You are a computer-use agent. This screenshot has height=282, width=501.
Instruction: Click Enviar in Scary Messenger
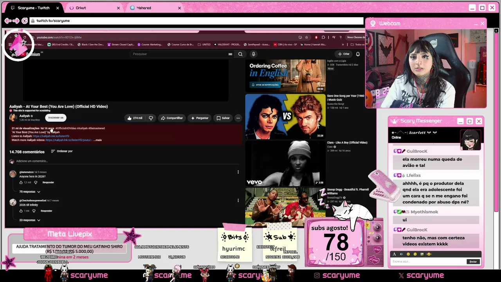coord(473,262)
